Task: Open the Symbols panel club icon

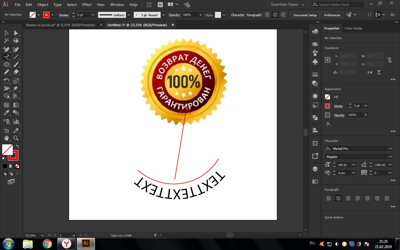Action: [315, 62]
